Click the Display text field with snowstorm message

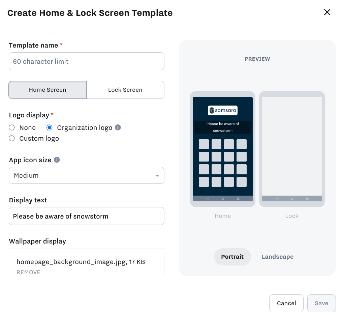click(86, 216)
